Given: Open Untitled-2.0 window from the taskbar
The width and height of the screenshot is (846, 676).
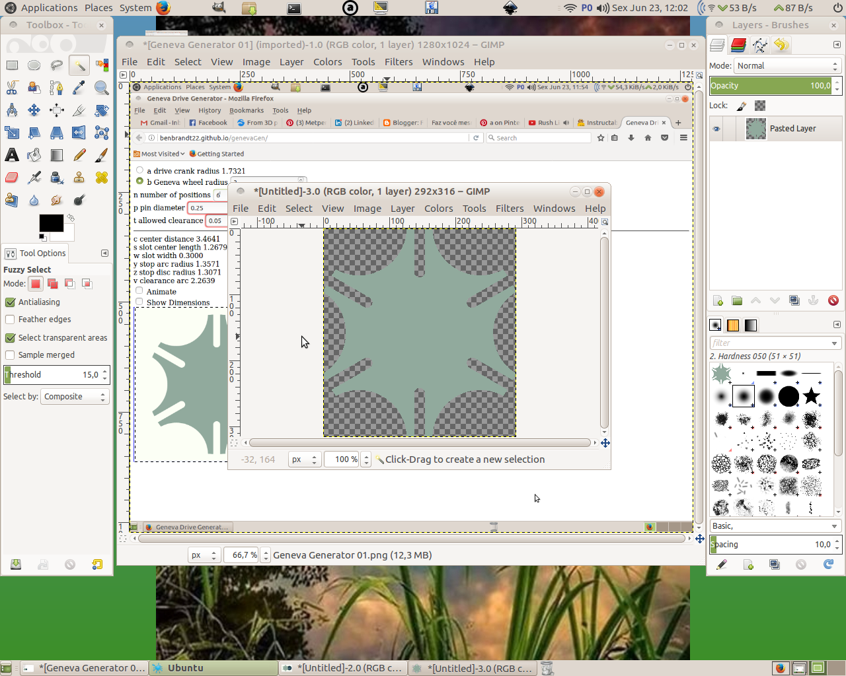Looking at the screenshot, I should click(343, 668).
